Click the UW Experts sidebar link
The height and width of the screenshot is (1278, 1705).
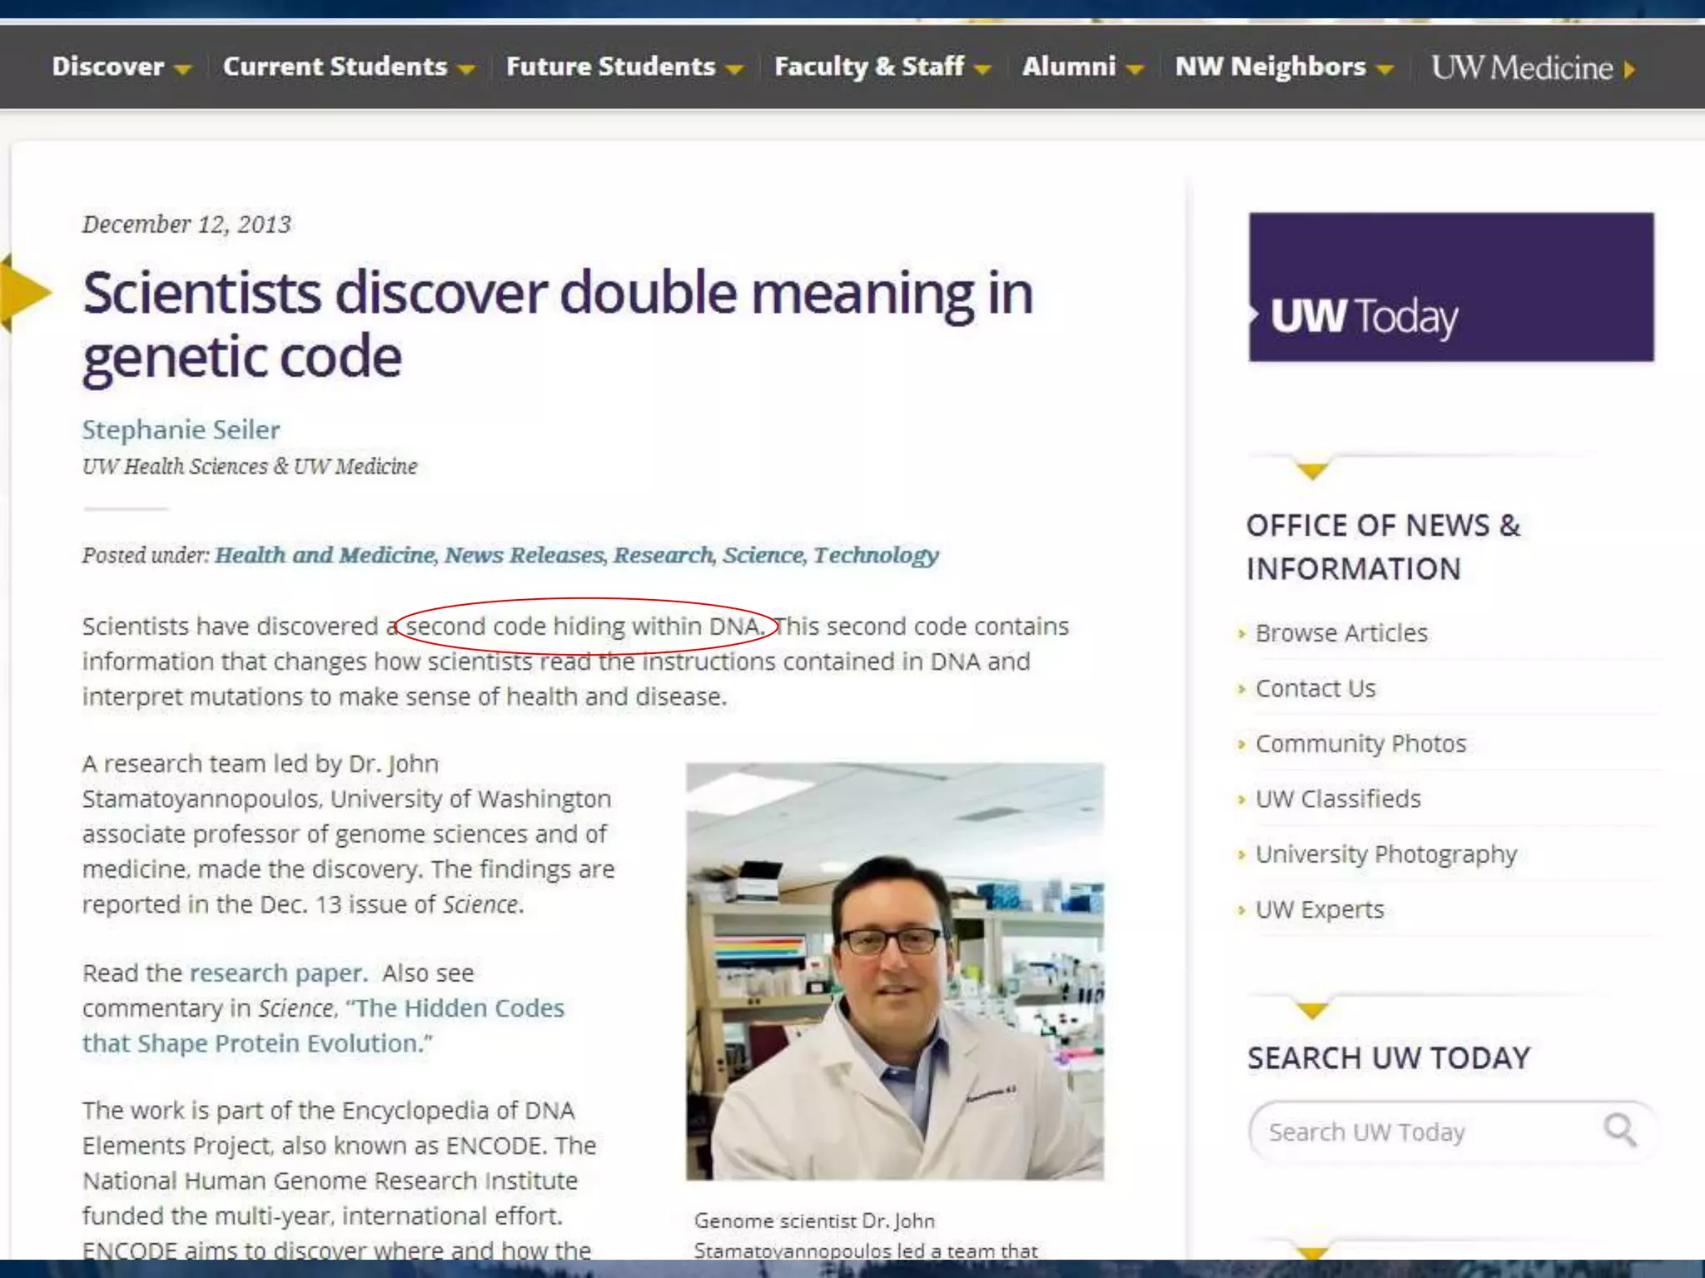[1320, 909]
